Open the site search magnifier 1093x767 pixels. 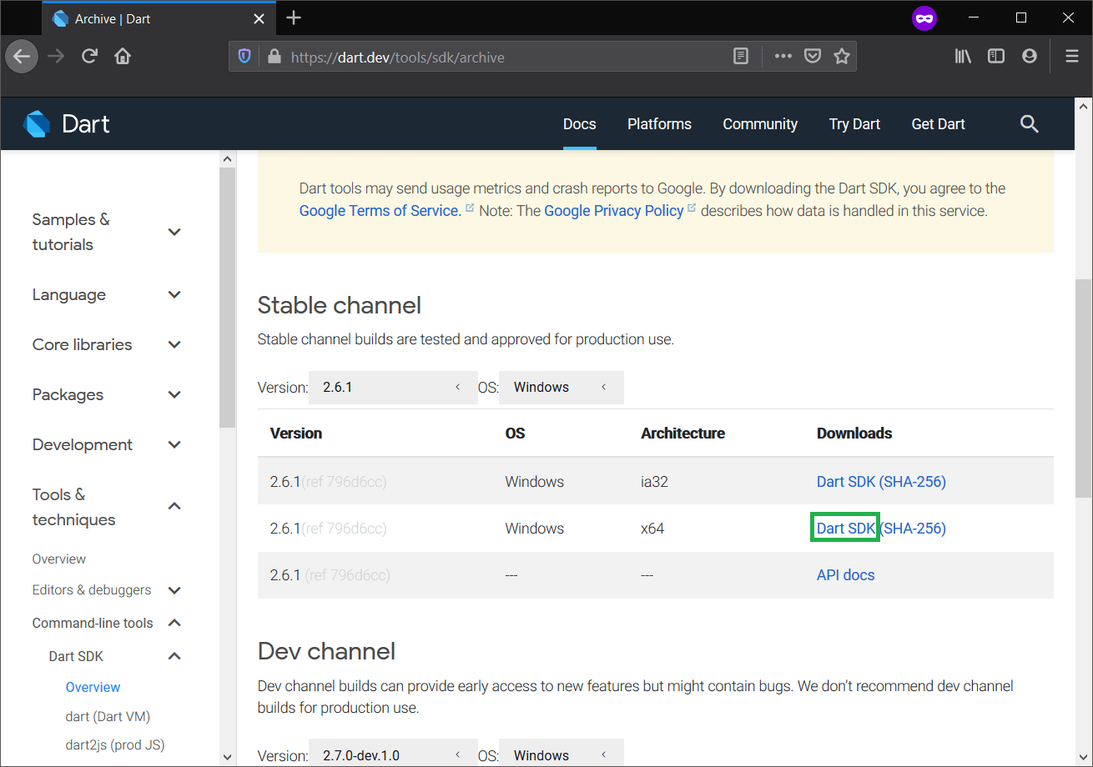tap(1029, 123)
